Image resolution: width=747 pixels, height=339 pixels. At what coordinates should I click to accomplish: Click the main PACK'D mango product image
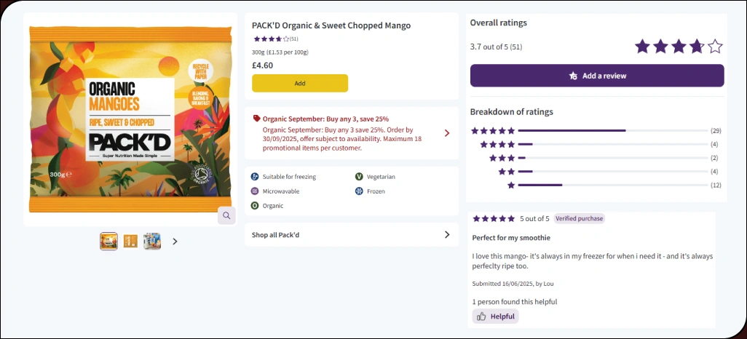130,119
